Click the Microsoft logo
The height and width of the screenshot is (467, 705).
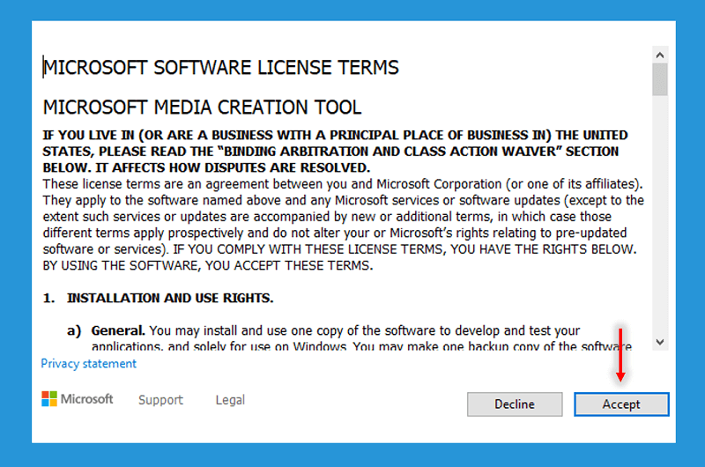pos(78,398)
